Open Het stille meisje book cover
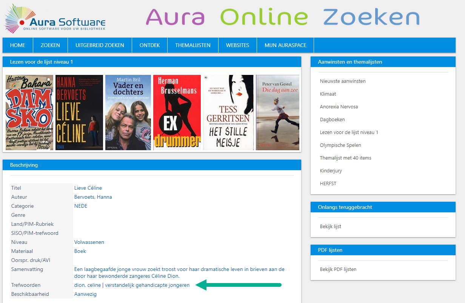This screenshot has height=303, width=465. (228, 113)
